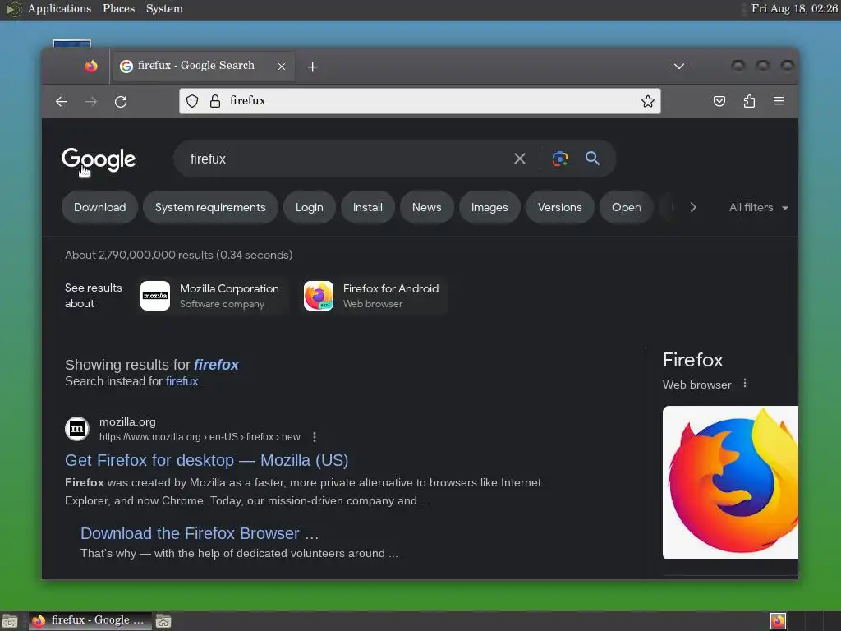Viewport: 841px width, 631px height.
Task: Open the Places menu
Action: pyautogui.click(x=118, y=8)
